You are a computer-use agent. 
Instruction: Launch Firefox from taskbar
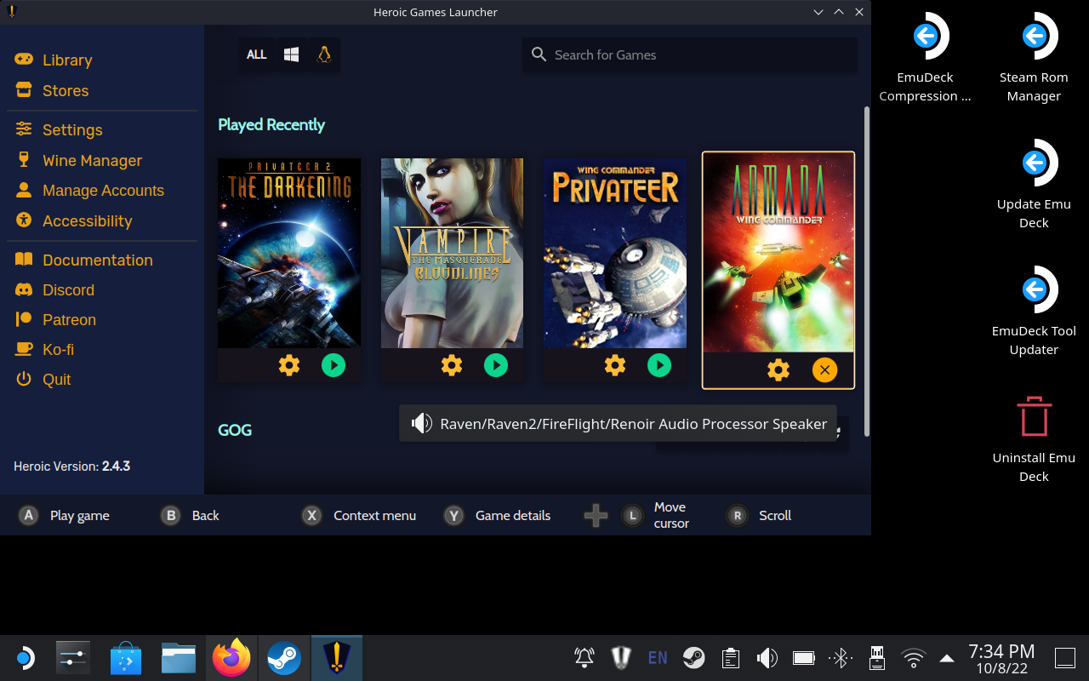[x=231, y=658]
